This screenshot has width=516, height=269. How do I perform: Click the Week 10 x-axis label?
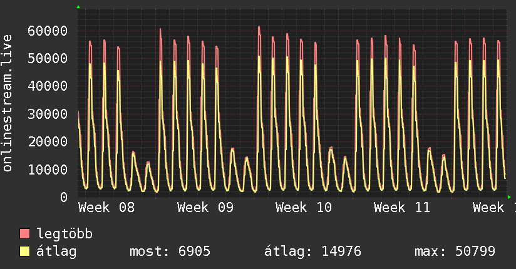(304, 207)
